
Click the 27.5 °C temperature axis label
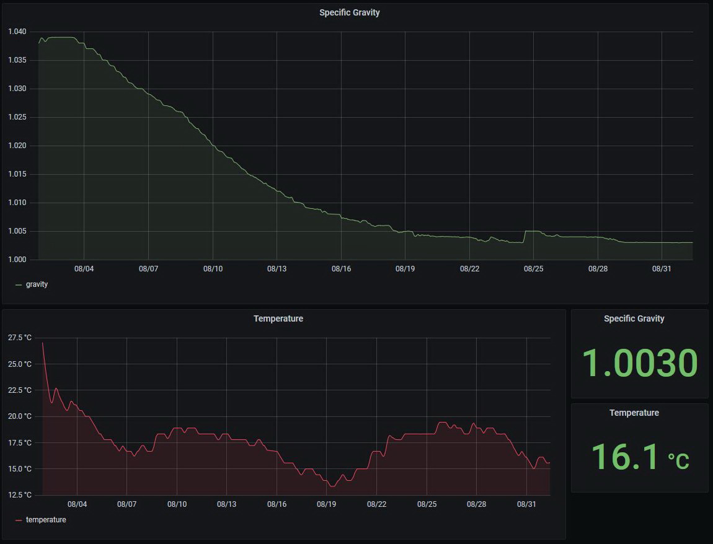coord(20,338)
